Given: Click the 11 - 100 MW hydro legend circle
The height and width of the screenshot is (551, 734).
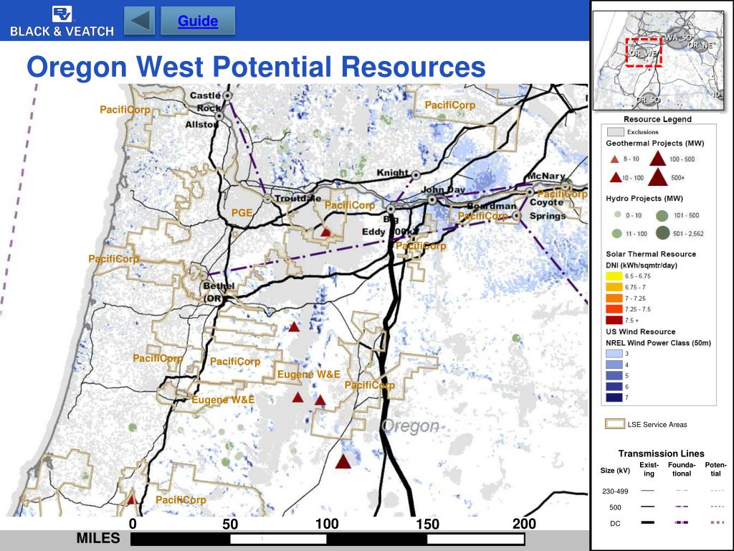Looking at the screenshot, I should point(617,233).
